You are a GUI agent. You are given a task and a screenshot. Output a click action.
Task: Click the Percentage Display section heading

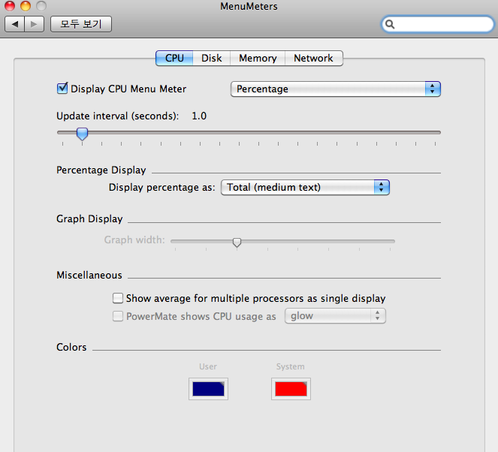[x=101, y=170]
